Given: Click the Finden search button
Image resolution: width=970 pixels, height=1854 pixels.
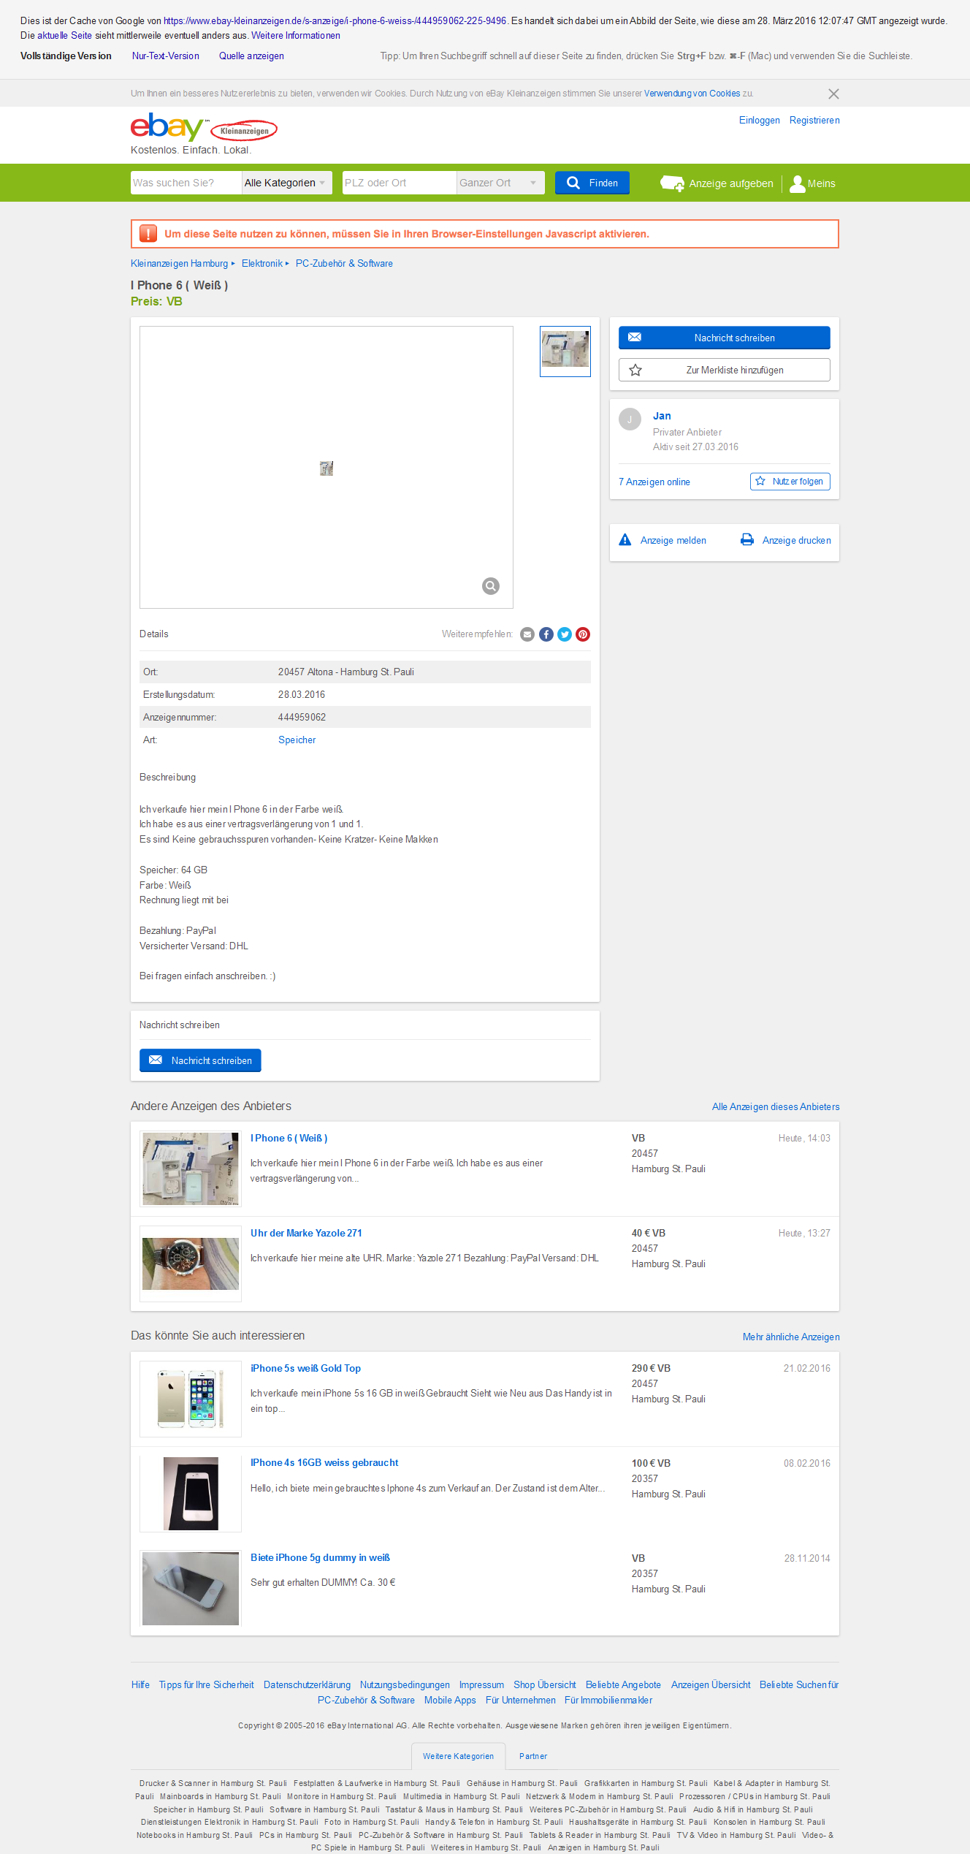Looking at the screenshot, I should click(x=592, y=183).
